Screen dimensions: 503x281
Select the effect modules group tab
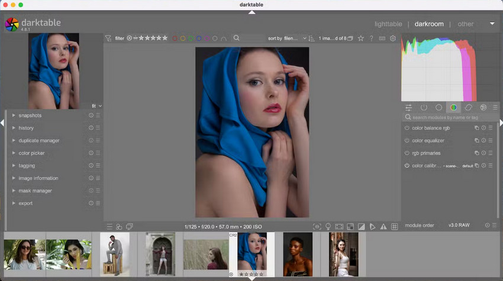(483, 107)
